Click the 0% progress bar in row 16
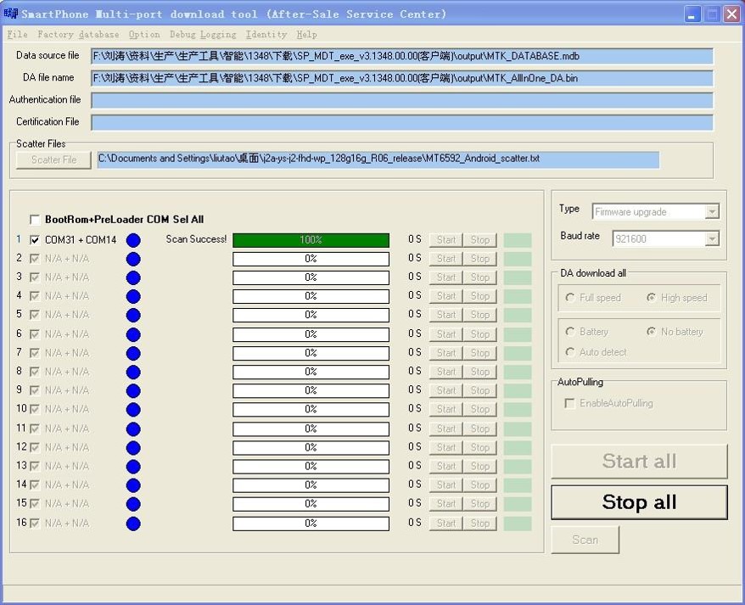Image resolution: width=745 pixels, height=605 pixels. 311,524
